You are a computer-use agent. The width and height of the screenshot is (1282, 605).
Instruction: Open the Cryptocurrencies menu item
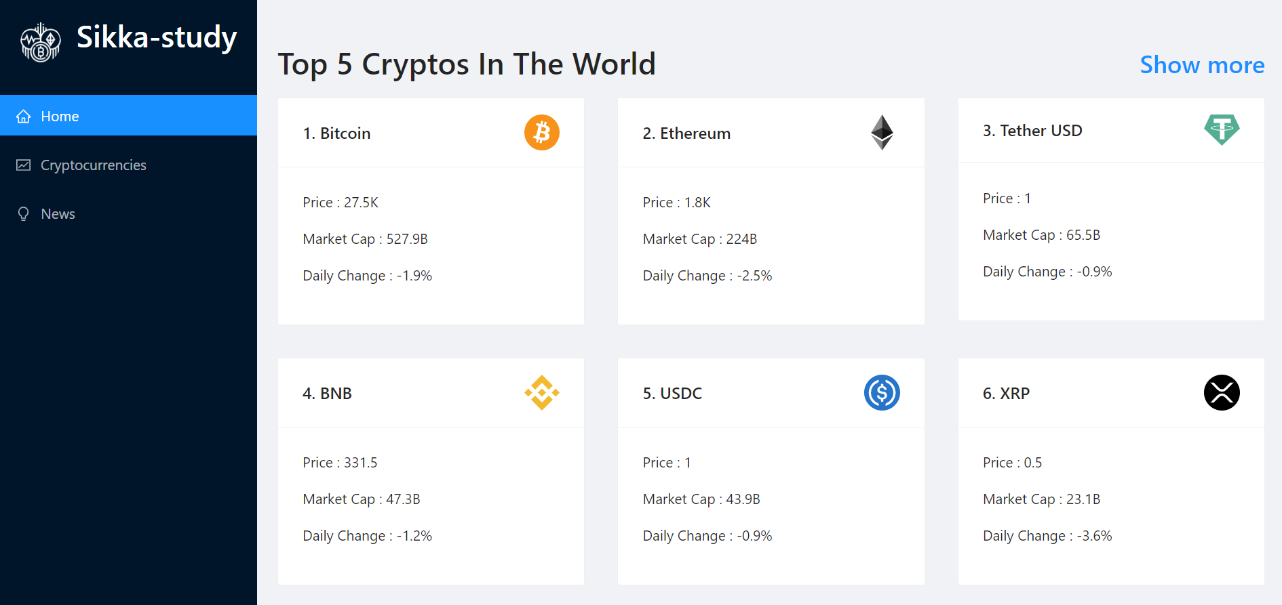point(128,165)
